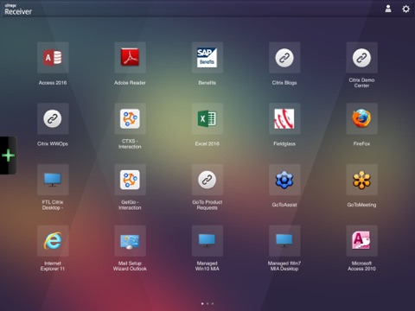Click the "Managed Win7 MIA Desktop" label
This screenshot has height=311, width=415.
[x=284, y=266]
